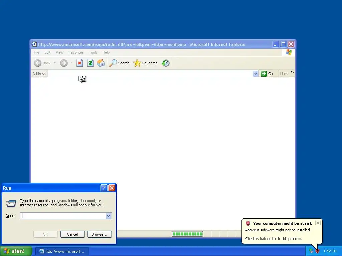
Task: Go to the Home page icon
Action: [101, 63]
